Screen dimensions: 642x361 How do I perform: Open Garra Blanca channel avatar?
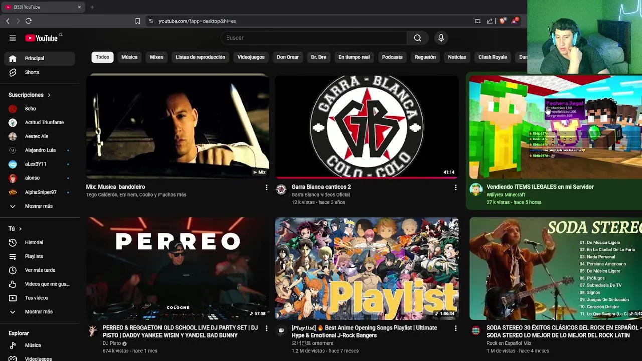[281, 189]
